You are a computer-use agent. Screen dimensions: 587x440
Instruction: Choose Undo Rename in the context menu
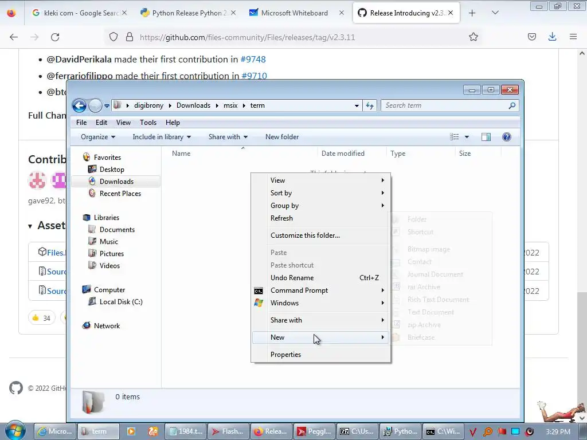point(321,278)
